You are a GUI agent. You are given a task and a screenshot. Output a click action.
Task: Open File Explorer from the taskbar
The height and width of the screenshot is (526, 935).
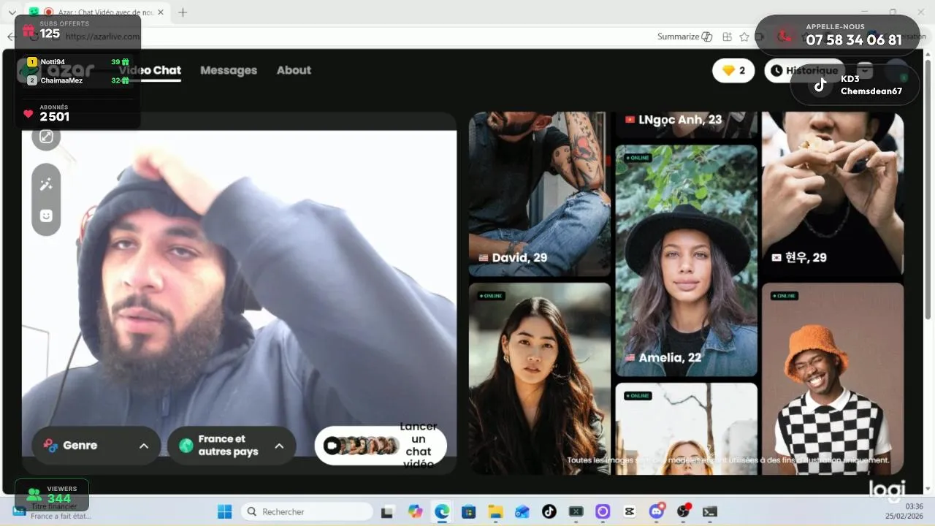point(495,511)
